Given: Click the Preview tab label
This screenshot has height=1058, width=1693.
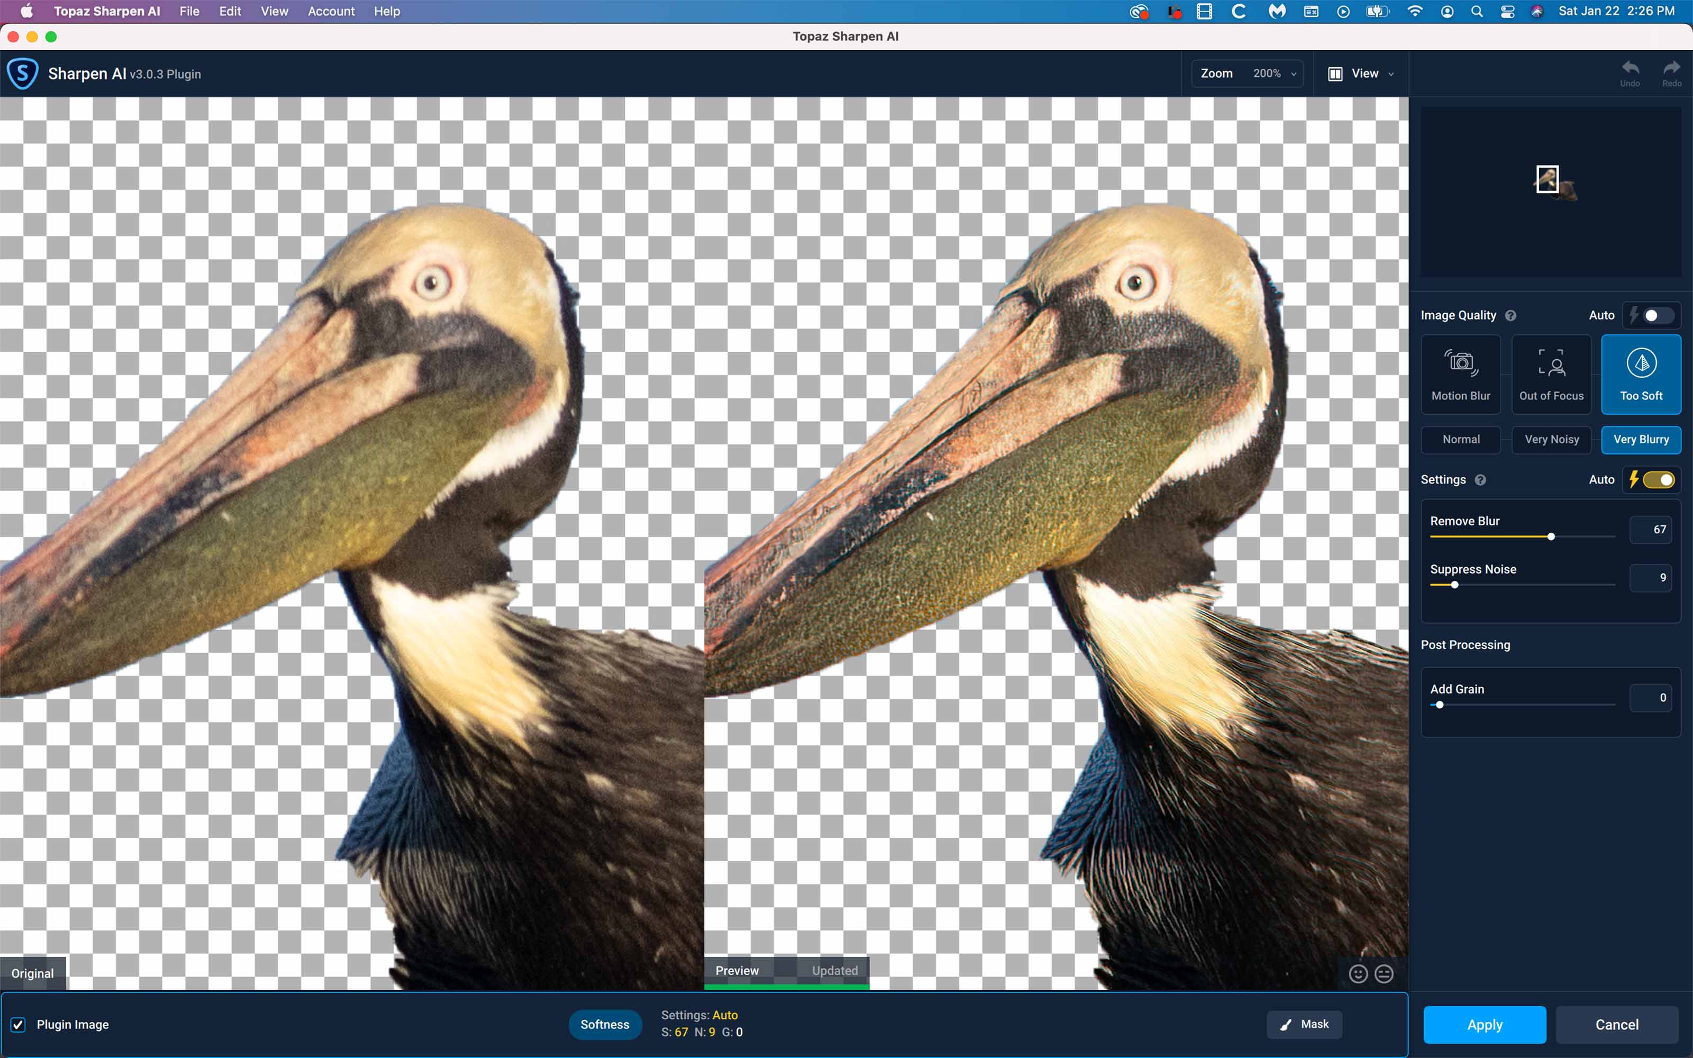Looking at the screenshot, I should (x=736, y=971).
